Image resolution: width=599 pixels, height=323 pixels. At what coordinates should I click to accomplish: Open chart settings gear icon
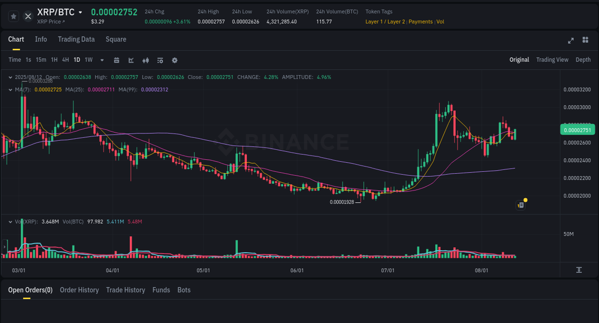coord(174,60)
